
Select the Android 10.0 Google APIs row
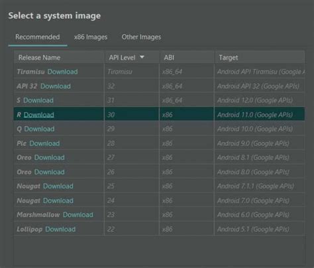click(x=159, y=129)
